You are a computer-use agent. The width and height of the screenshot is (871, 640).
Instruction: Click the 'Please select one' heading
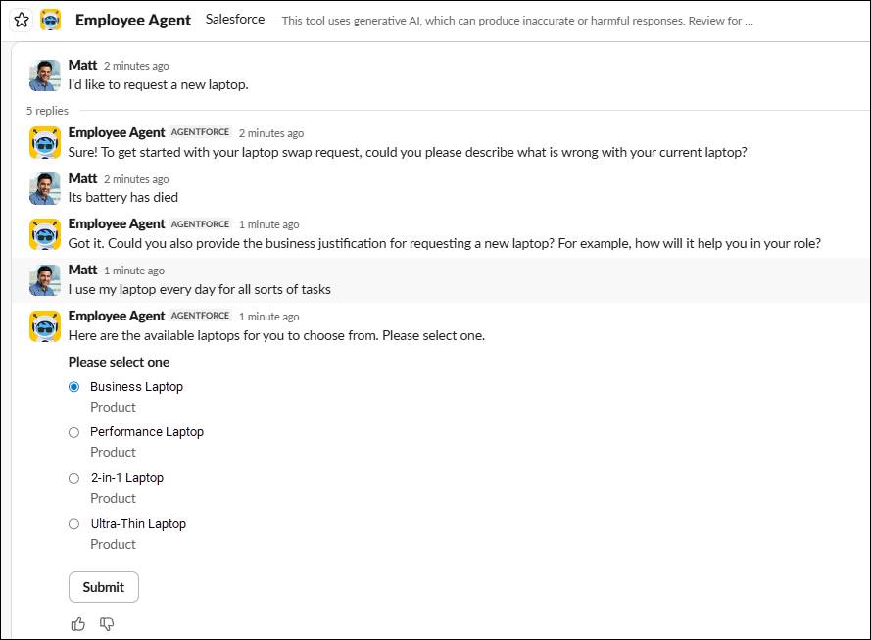(x=119, y=363)
